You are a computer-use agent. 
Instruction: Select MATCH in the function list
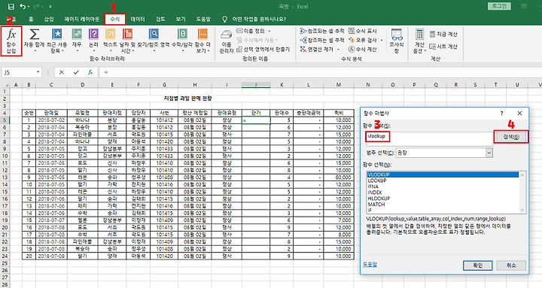point(443,204)
